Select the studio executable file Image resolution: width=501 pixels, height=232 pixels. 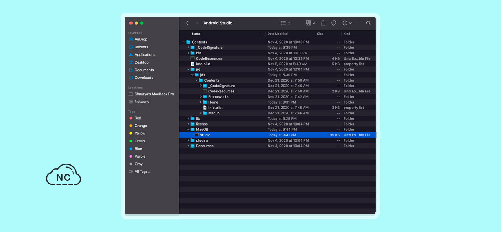click(277, 135)
